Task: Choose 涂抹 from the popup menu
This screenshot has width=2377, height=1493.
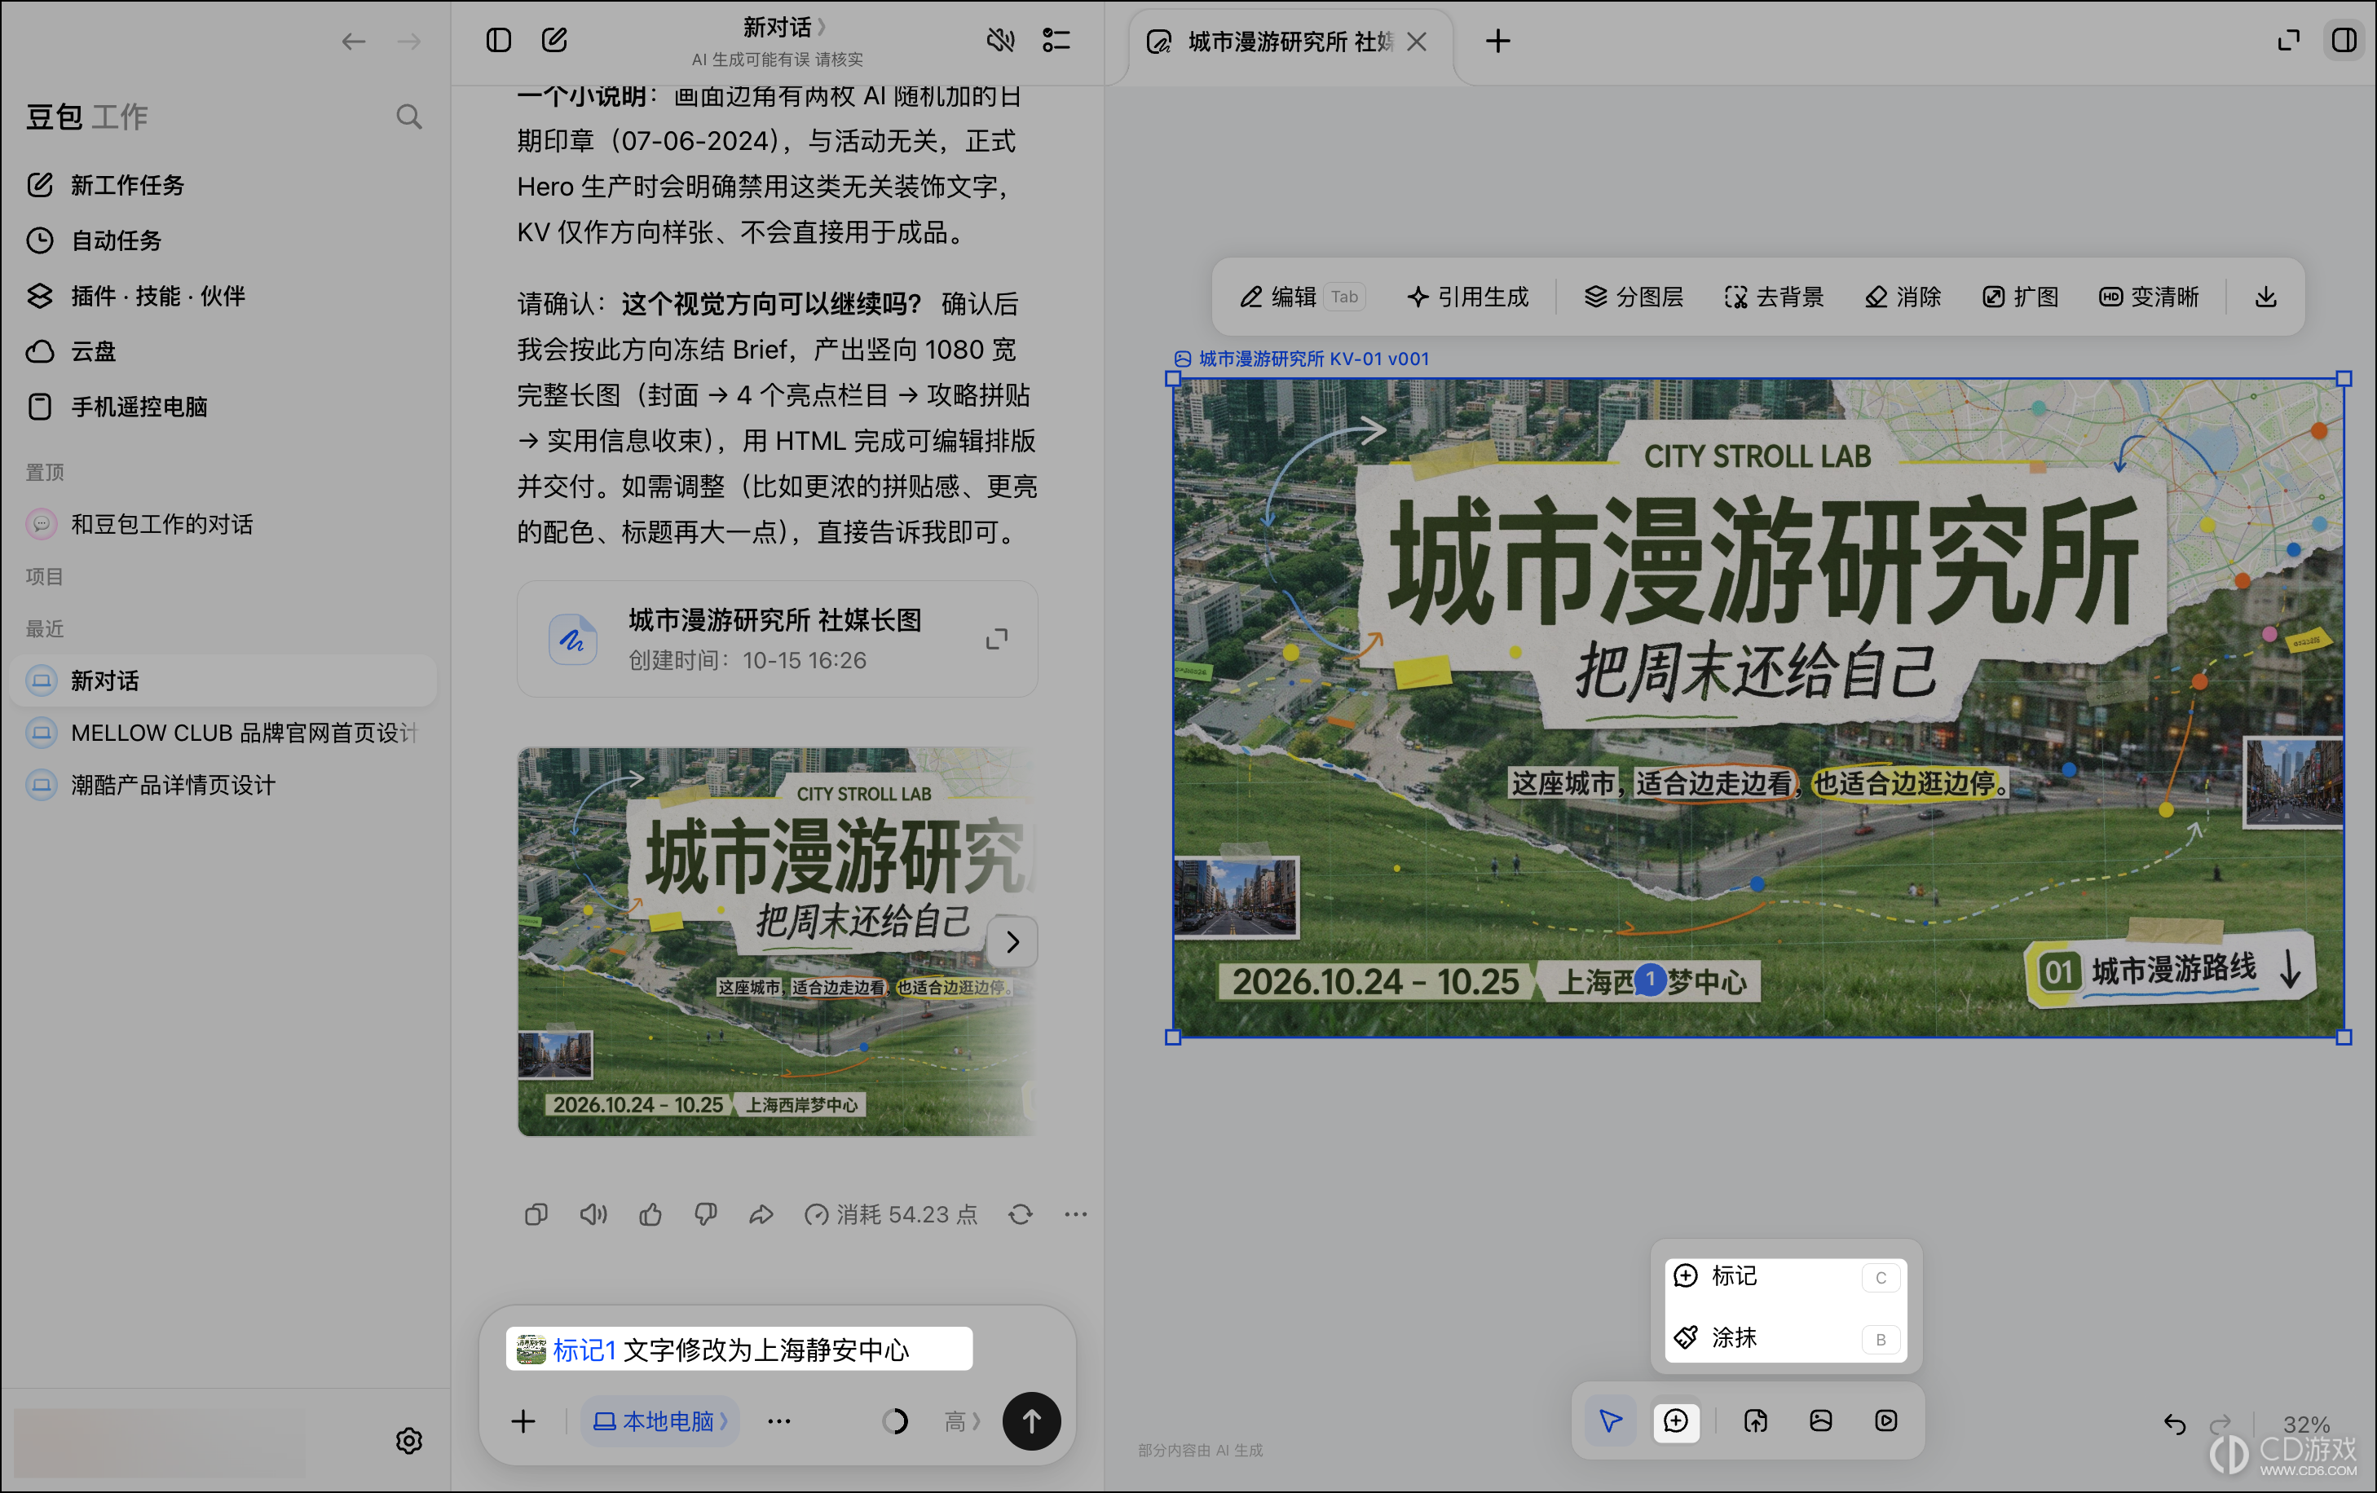Action: (x=1784, y=1338)
